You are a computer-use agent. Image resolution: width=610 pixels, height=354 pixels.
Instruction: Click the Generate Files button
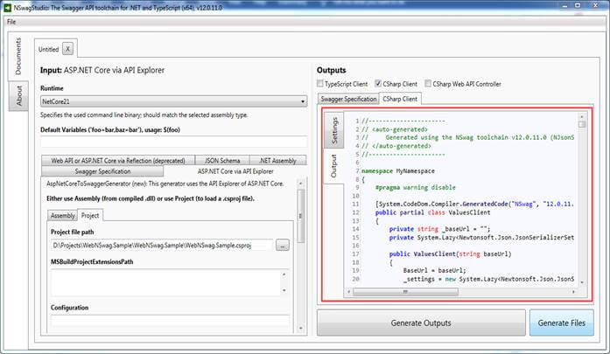[561, 323]
